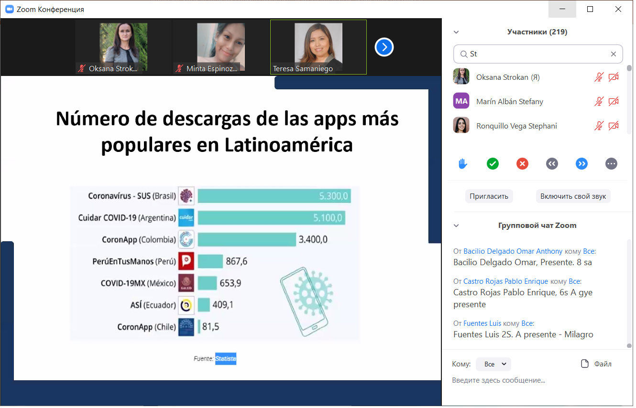The height and width of the screenshot is (408, 636).
Task: Select Oksana Strokan's video thumbnail
Action: point(123,47)
